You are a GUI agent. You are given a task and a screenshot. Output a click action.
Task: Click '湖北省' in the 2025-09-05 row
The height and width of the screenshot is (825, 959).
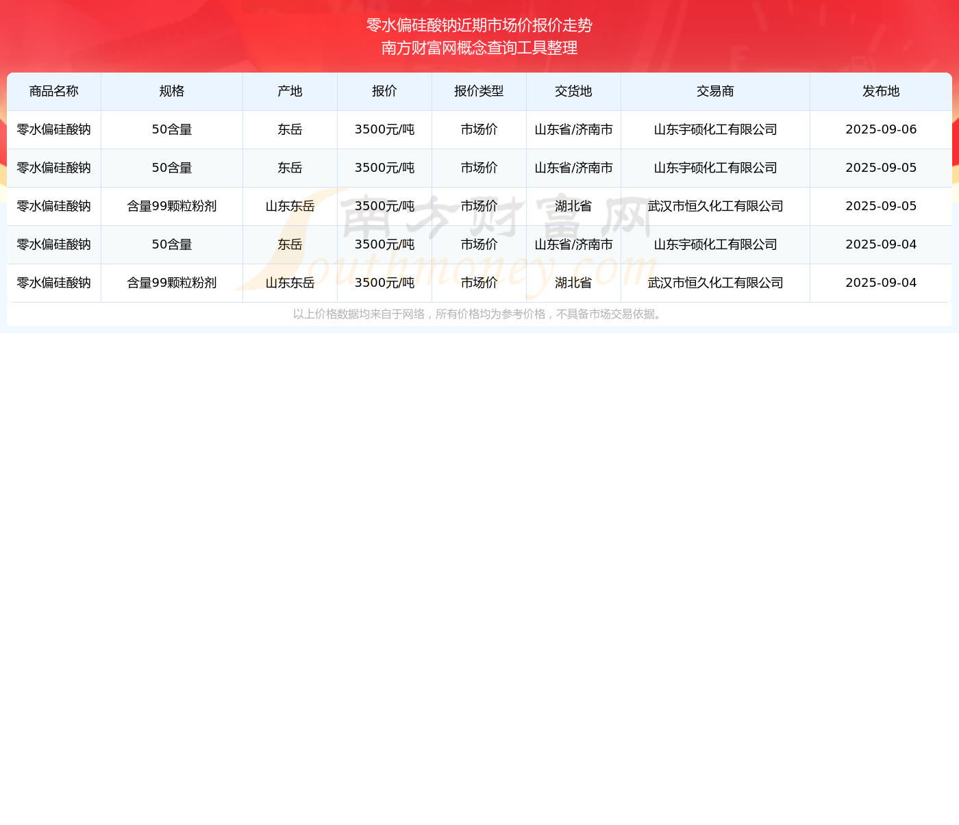tap(574, 206)
